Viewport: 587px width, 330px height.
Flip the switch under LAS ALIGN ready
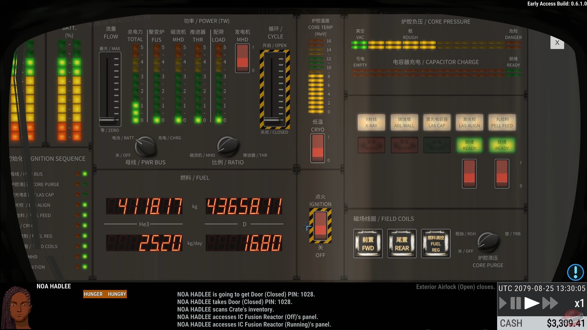coord(469,174)
